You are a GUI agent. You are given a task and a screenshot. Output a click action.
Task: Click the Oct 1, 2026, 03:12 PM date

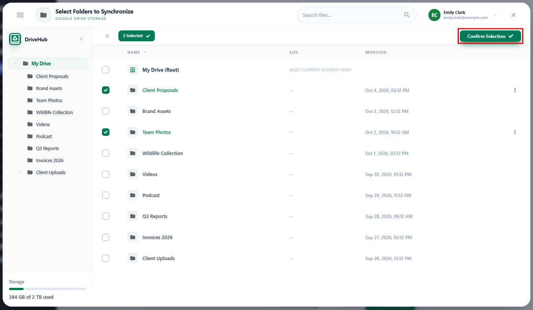point(387,153)
